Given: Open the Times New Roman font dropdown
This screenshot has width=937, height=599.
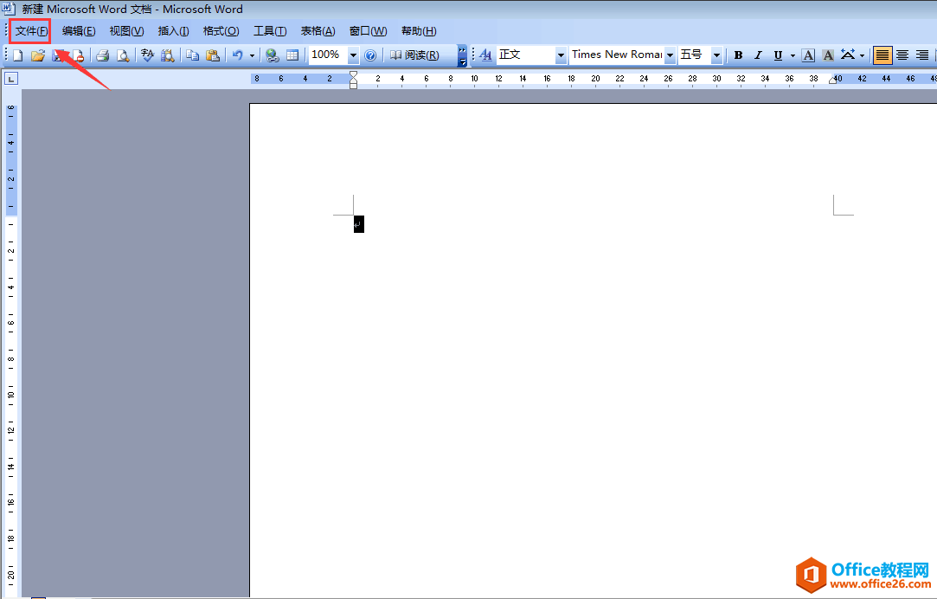Looking at the screenshot, I should tap(670, 55).
